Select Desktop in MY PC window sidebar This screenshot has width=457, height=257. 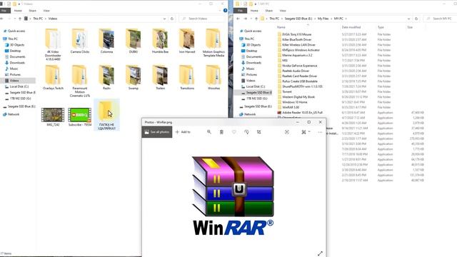(251, 51)
